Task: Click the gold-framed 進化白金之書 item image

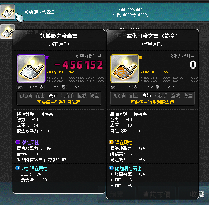Action: pyautogui.click(x=125, y=69)
